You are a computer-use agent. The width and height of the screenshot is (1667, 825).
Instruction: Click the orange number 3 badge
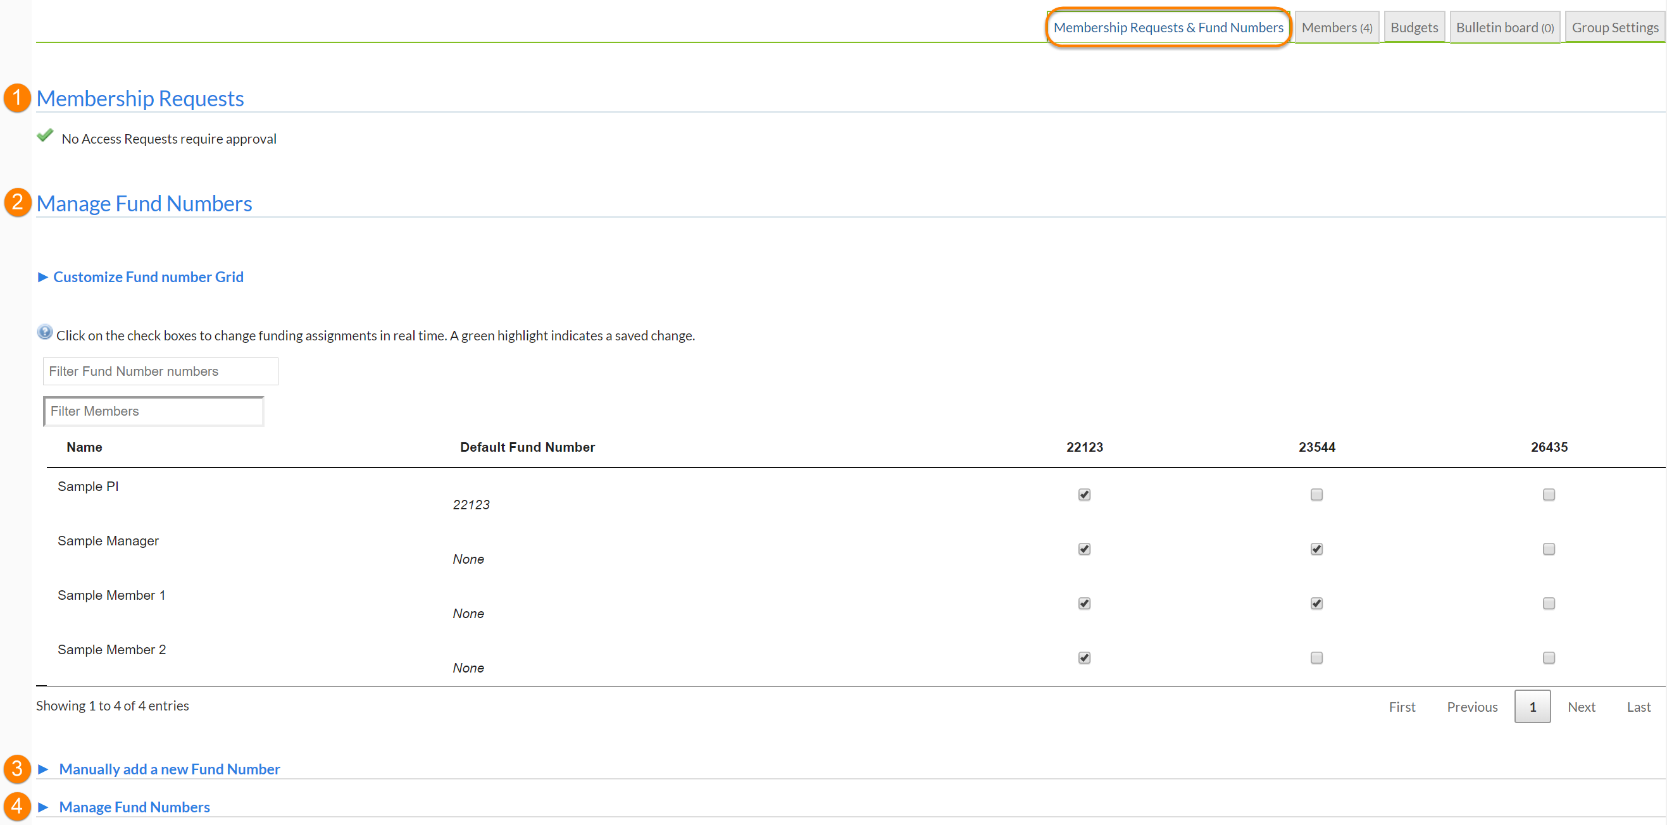(18, 768)
